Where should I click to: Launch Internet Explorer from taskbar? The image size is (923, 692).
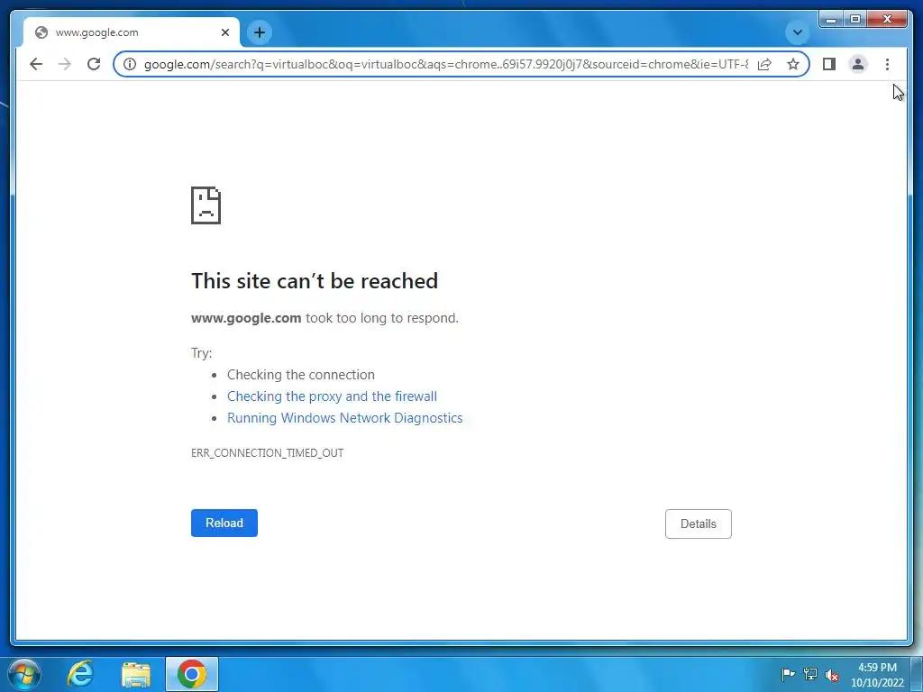click(x=80, y=674)
